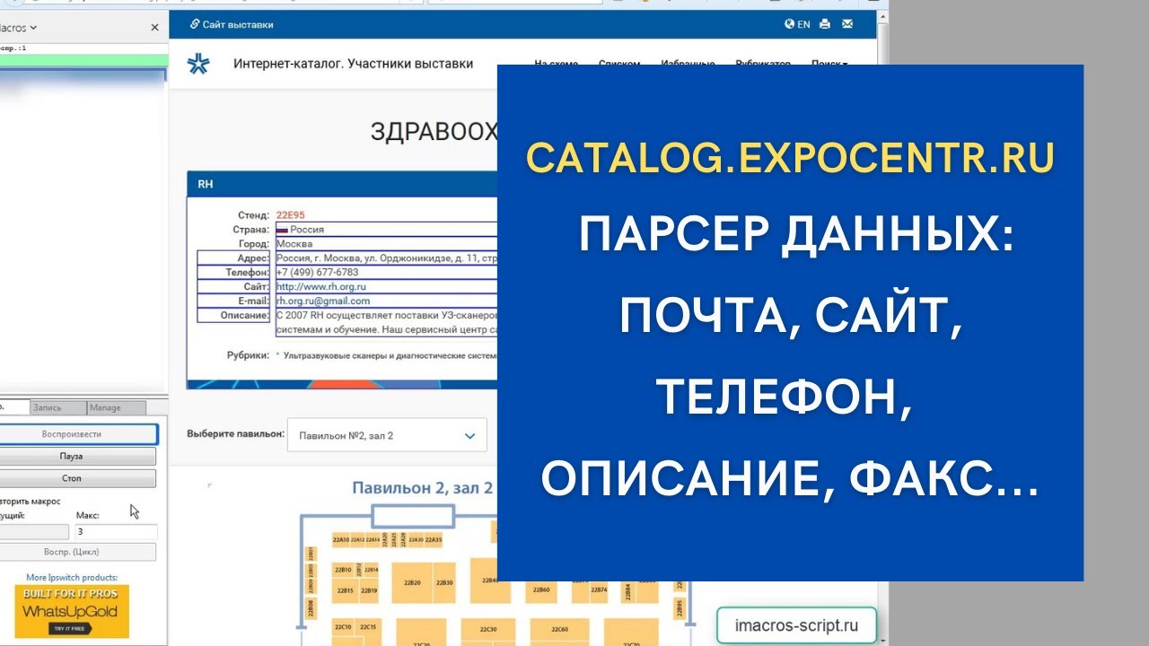The image size is (1149, 646).
Task: Click the RH company card header
Action: click(342, 184)
